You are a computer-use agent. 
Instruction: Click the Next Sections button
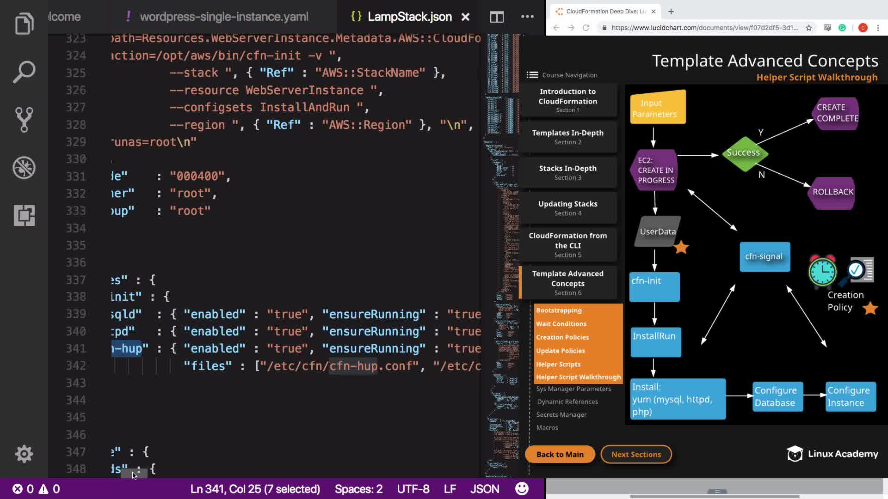coord(636,454)
